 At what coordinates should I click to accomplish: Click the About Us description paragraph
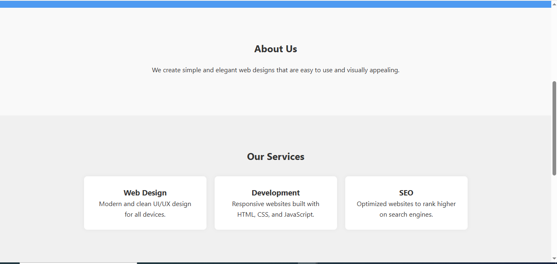(275, 70)
